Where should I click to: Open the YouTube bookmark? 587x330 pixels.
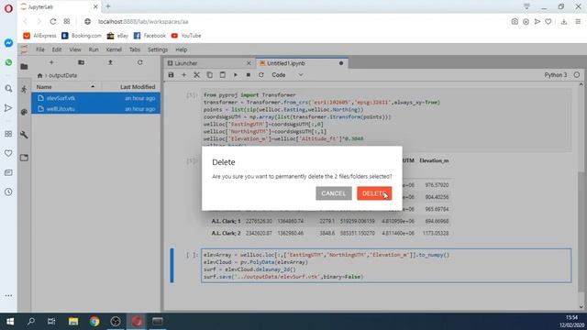coord(186,36)
